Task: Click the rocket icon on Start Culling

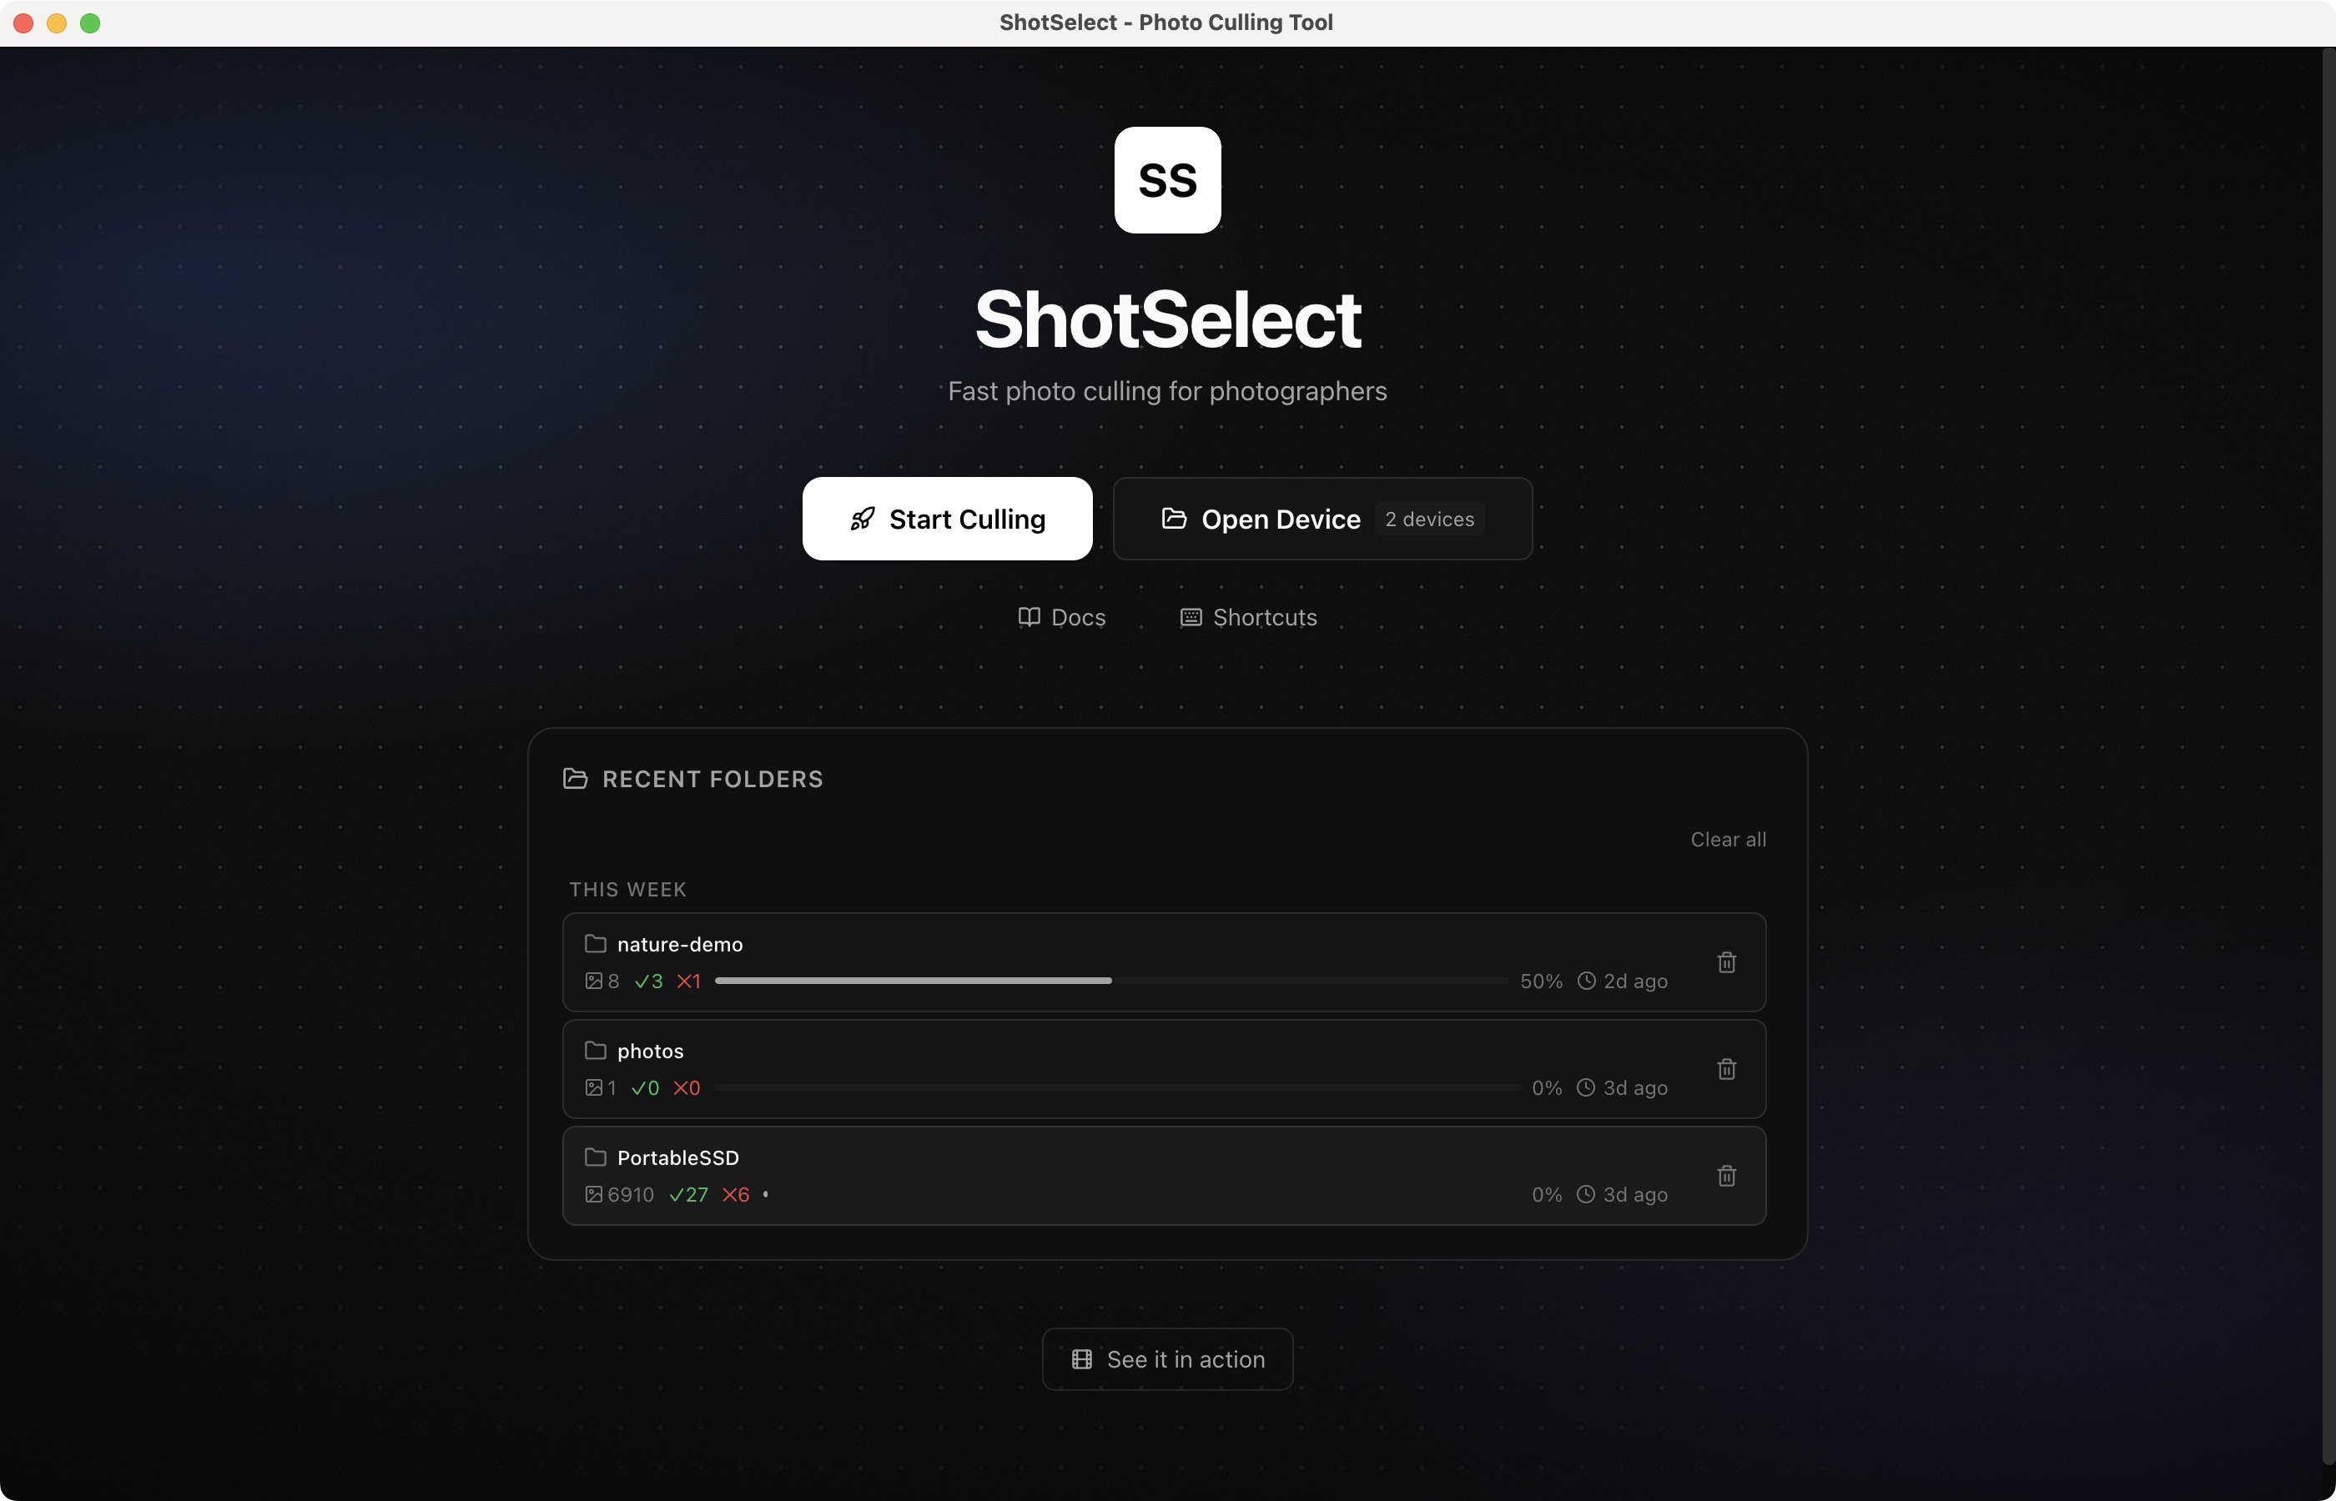Action: [x=862, y=520]
